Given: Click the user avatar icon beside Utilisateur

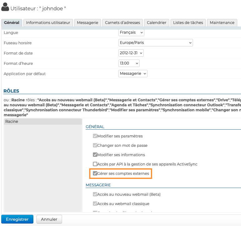Looking at the screenshot, I should (x=5, y=7).
